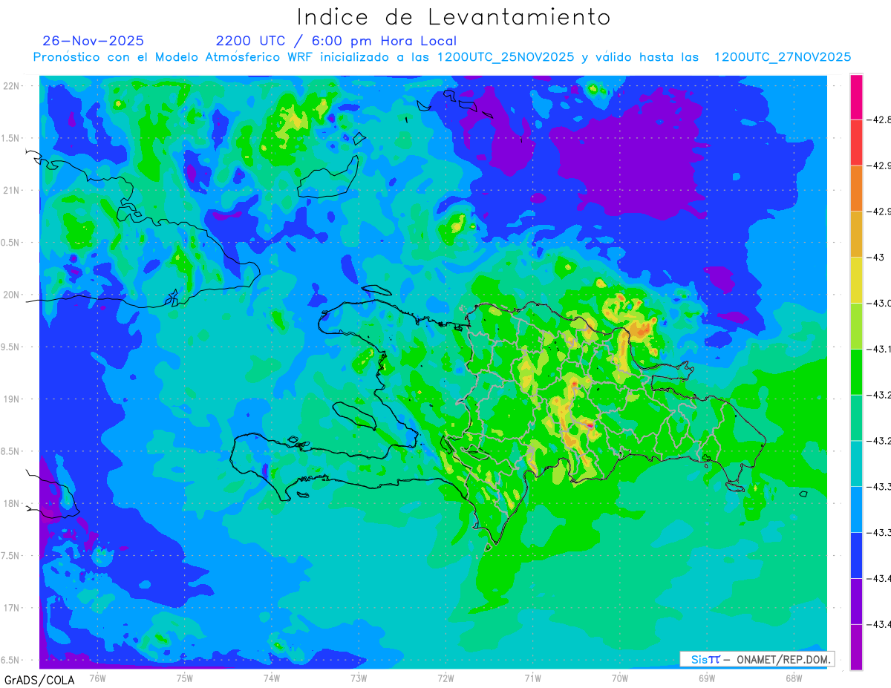Screen dimensions: 891x688
Task: Click the '74W' longitude label
Action: (x=272, y=678)
